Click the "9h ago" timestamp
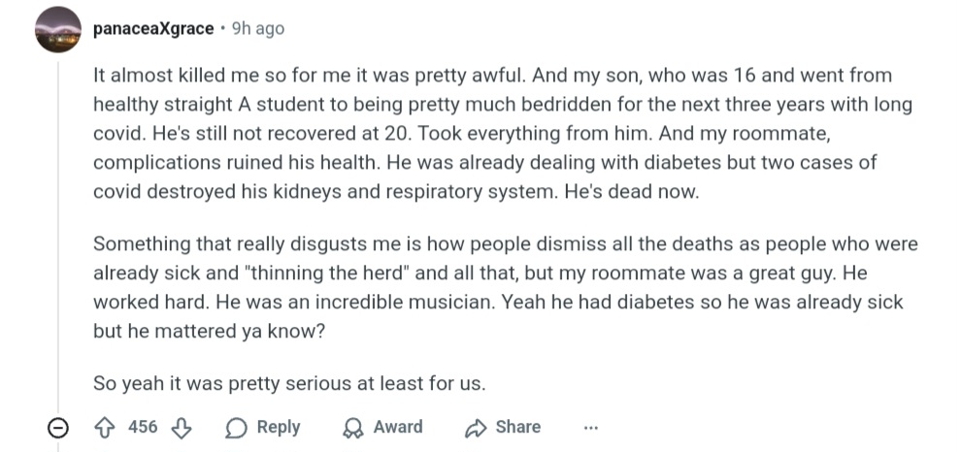This screenshot has height=452, width=962. [258, 28]
